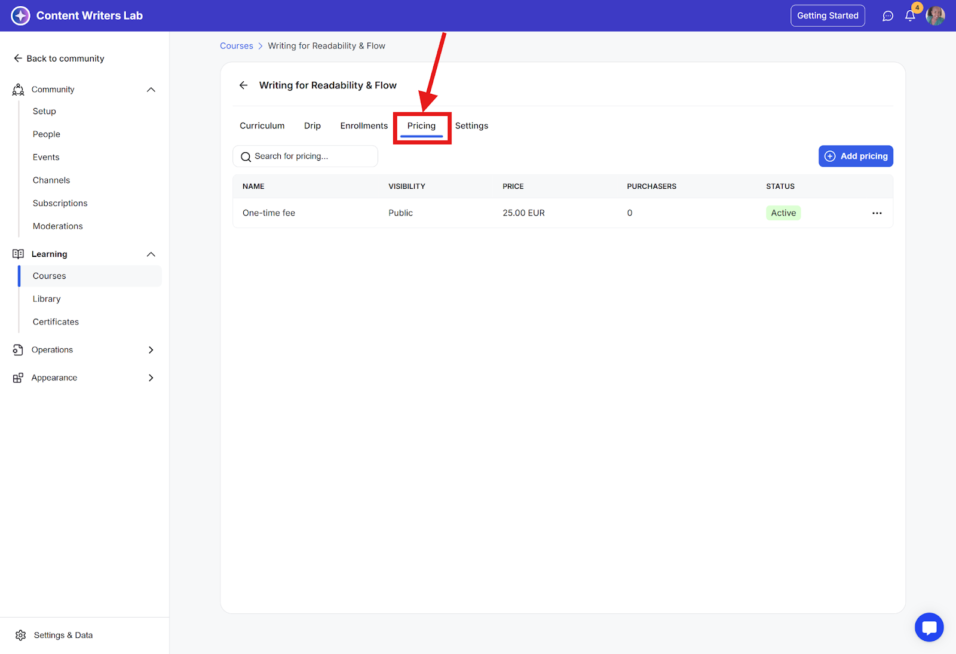956x654 pixels.
Task: Open the Drip tab
Action: [312, 126]
